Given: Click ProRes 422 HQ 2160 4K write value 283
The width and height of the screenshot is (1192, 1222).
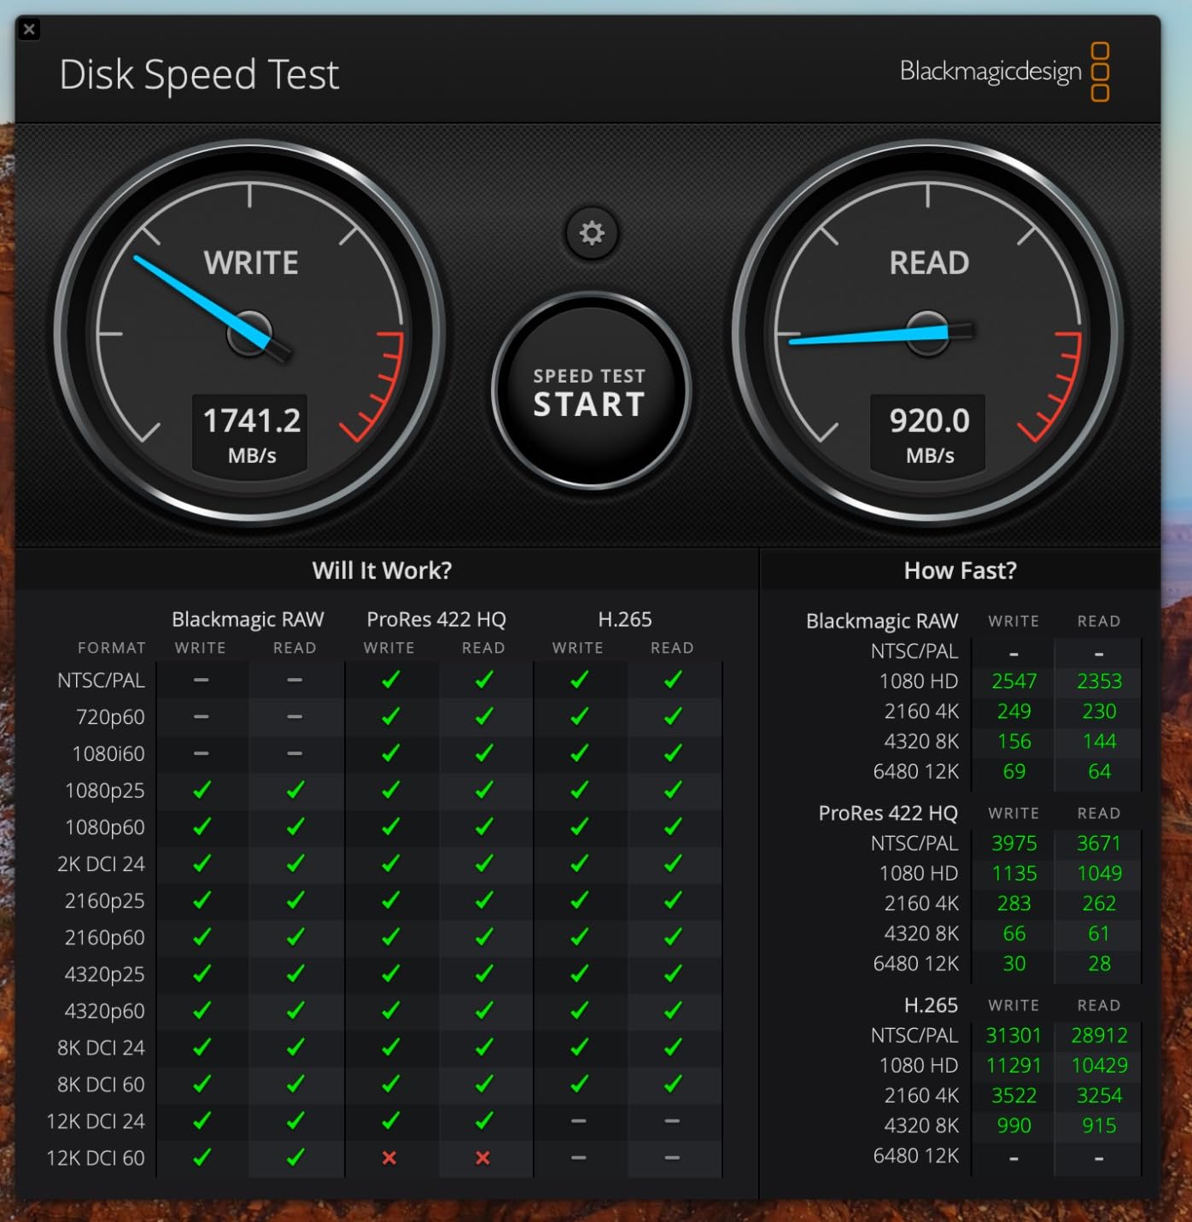Looking at the screenshot, I should point(1014,903).
